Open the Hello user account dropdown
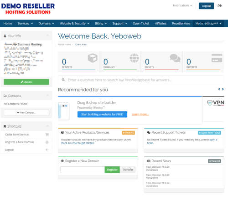 pos(208,24)
